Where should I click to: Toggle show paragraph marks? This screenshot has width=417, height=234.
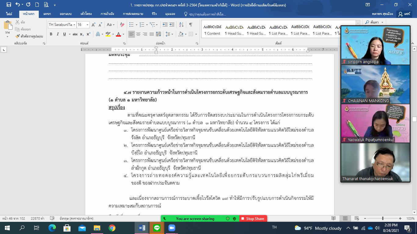pyautogui.click(x=191, y=25)
